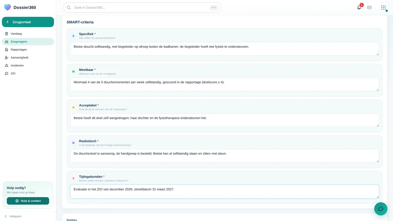Click the Dossier360 brand name

pos(25,7)
